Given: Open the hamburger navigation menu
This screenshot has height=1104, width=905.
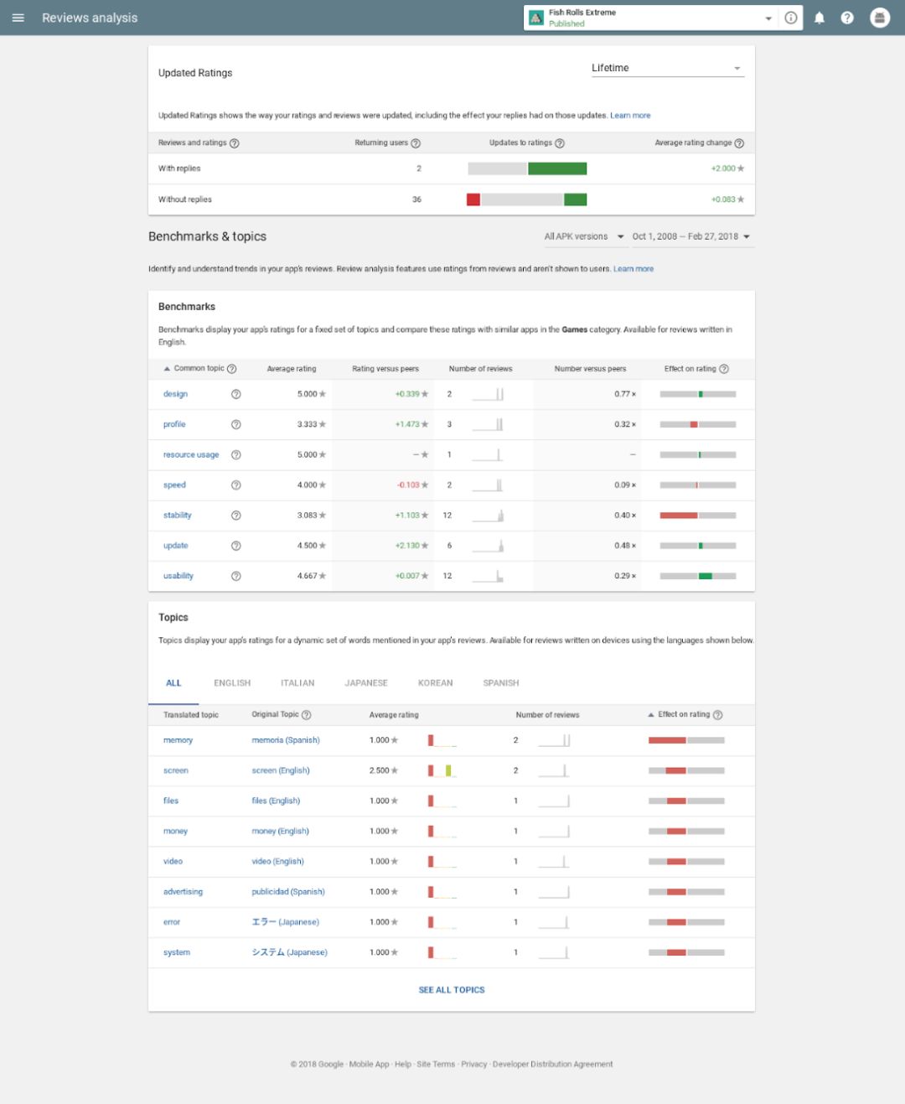Looking at the screenshot, I should tap(18, 18).
